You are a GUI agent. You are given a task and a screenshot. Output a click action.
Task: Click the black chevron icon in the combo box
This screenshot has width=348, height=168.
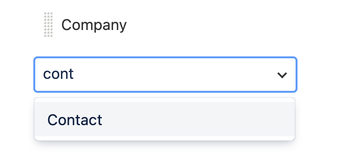point(282,75)
